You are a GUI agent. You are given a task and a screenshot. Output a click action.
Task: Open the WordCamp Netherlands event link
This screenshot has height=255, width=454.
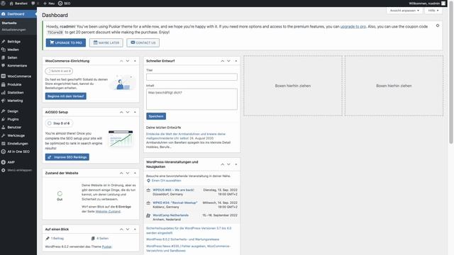click(170, 215)
